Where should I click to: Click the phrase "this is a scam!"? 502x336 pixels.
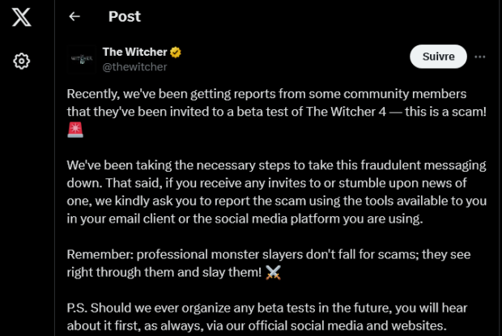pyautogui.click(x=445, y=112)
